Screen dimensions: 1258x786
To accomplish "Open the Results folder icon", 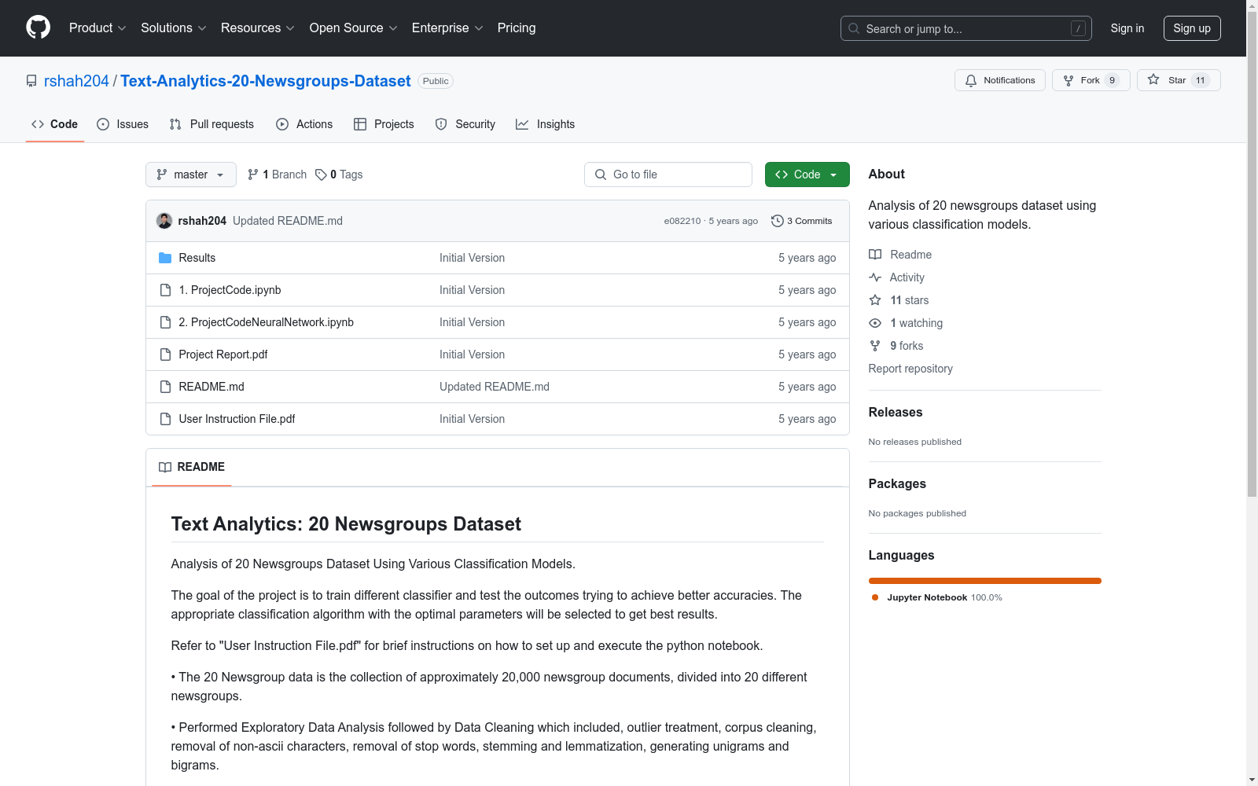I will [x=165, y=258].
